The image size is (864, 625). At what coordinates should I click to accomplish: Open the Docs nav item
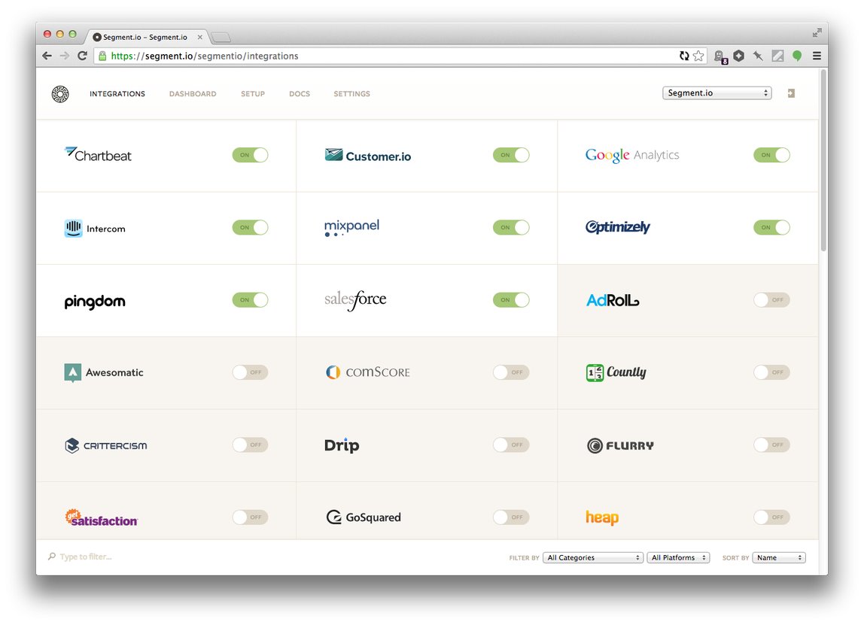pyautogui.click(x=300, y=94)
